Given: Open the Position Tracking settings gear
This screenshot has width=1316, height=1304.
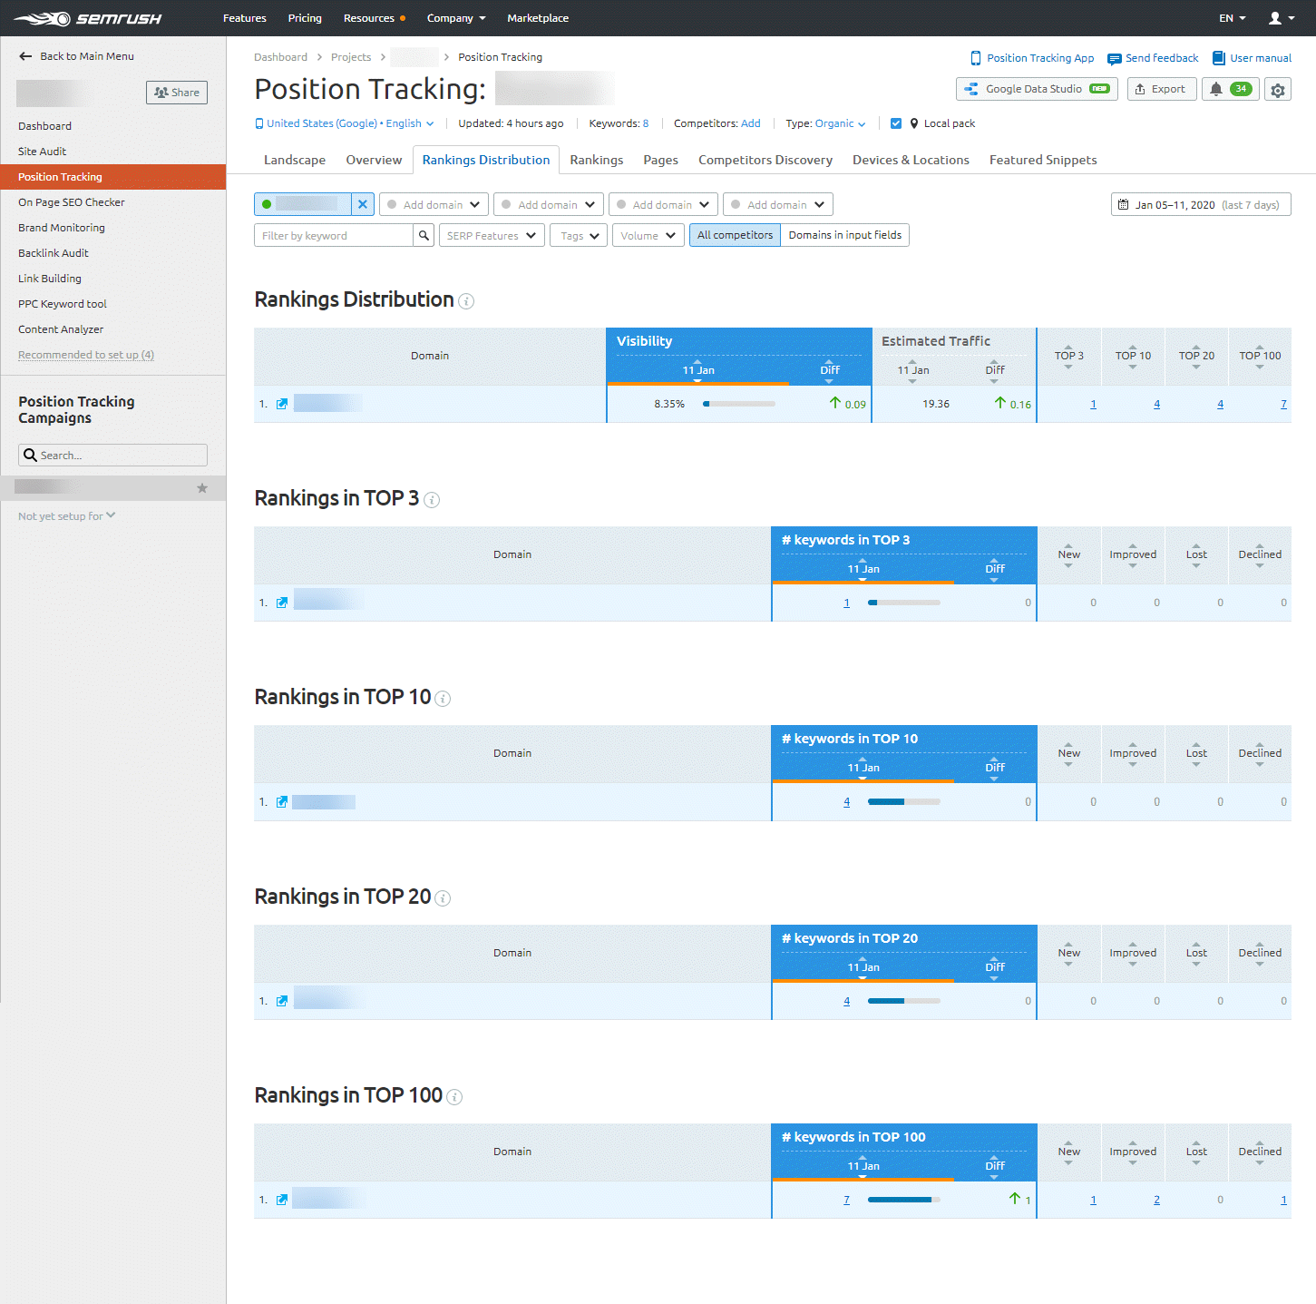Looking at the screenshot, I should (1278, 89).
